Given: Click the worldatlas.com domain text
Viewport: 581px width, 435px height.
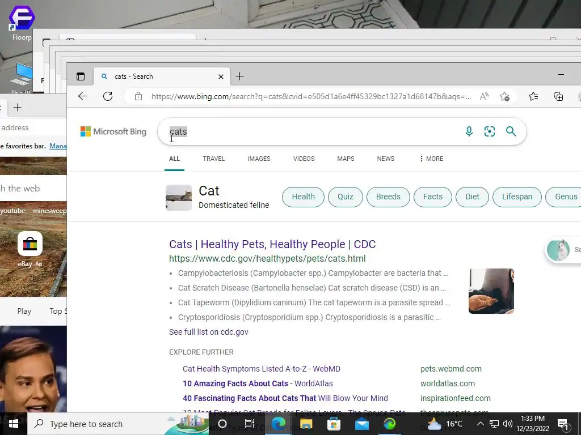Looking at the screenshot, I should click(448, 383).
